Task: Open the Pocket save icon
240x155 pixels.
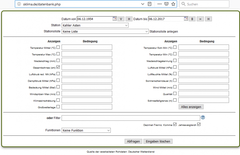Action: pos(166,4)
